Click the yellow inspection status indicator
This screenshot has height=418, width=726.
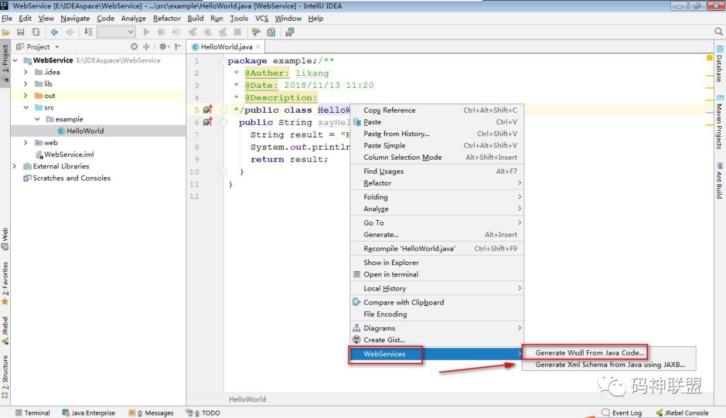tap(709, 58)
